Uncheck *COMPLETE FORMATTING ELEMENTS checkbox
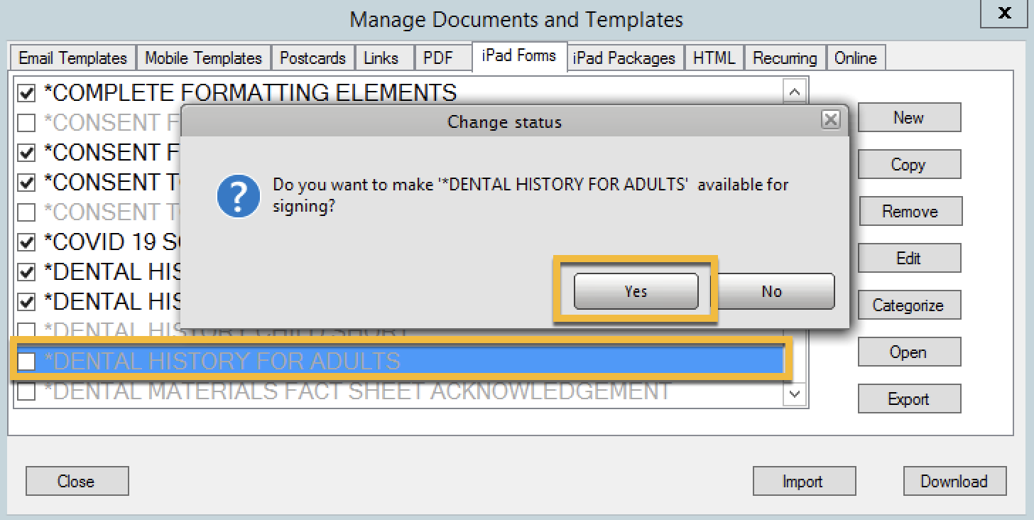 click(x=26, y=93)
